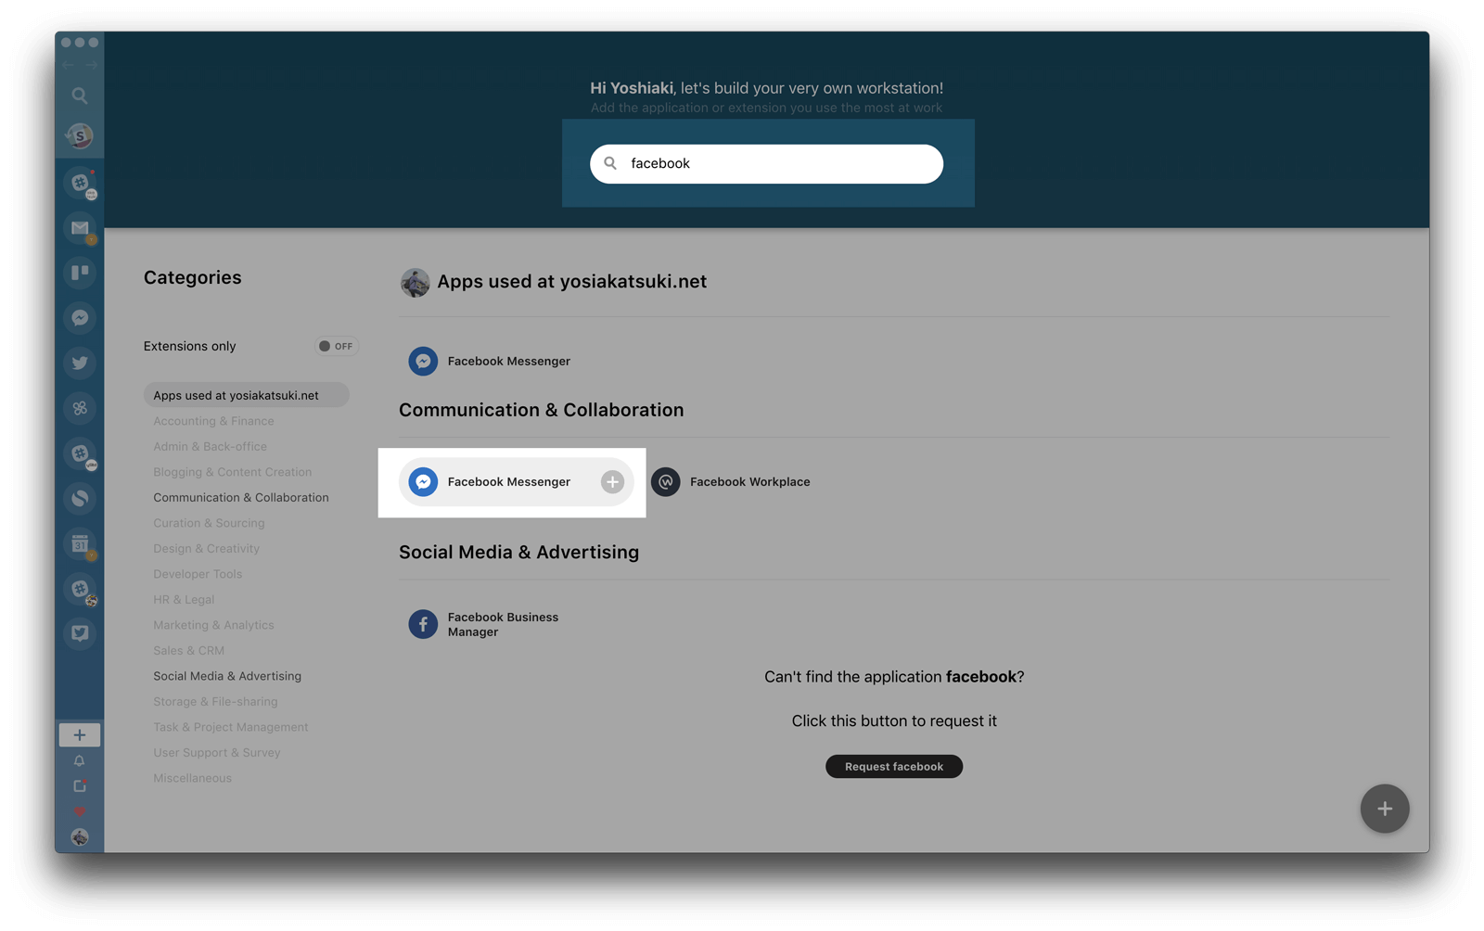This screenshot has height=931, width=1484.
Task: Open the Trello board icon in sidebar
Action: coord(80,273)
